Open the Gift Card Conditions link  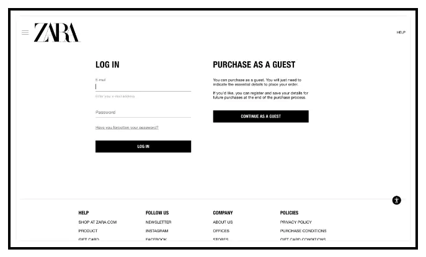click(x=303, y=239)
